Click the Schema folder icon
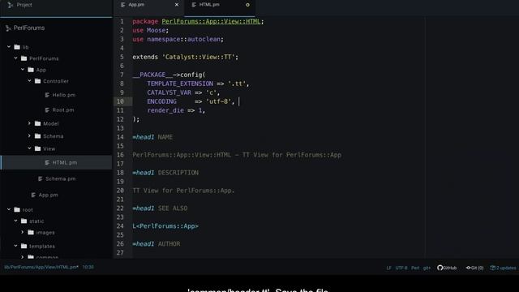Viewport: 519px width, 292px height. 38,136
